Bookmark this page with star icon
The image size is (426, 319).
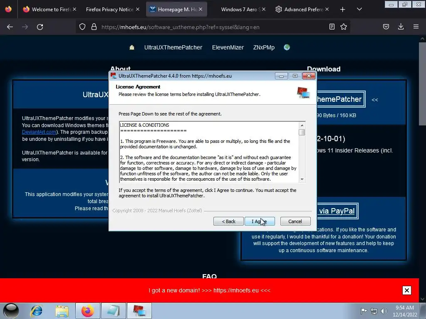(344, 27)
